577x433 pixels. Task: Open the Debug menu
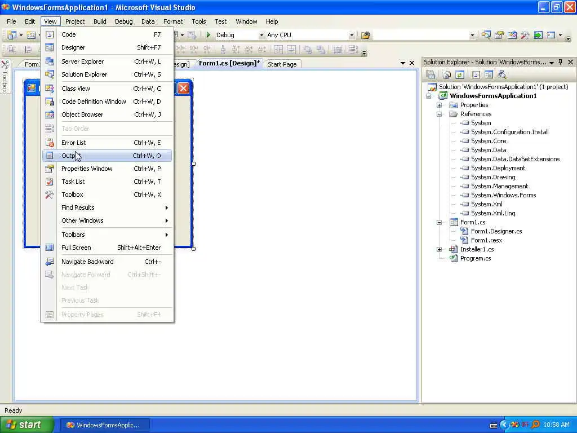123,21
